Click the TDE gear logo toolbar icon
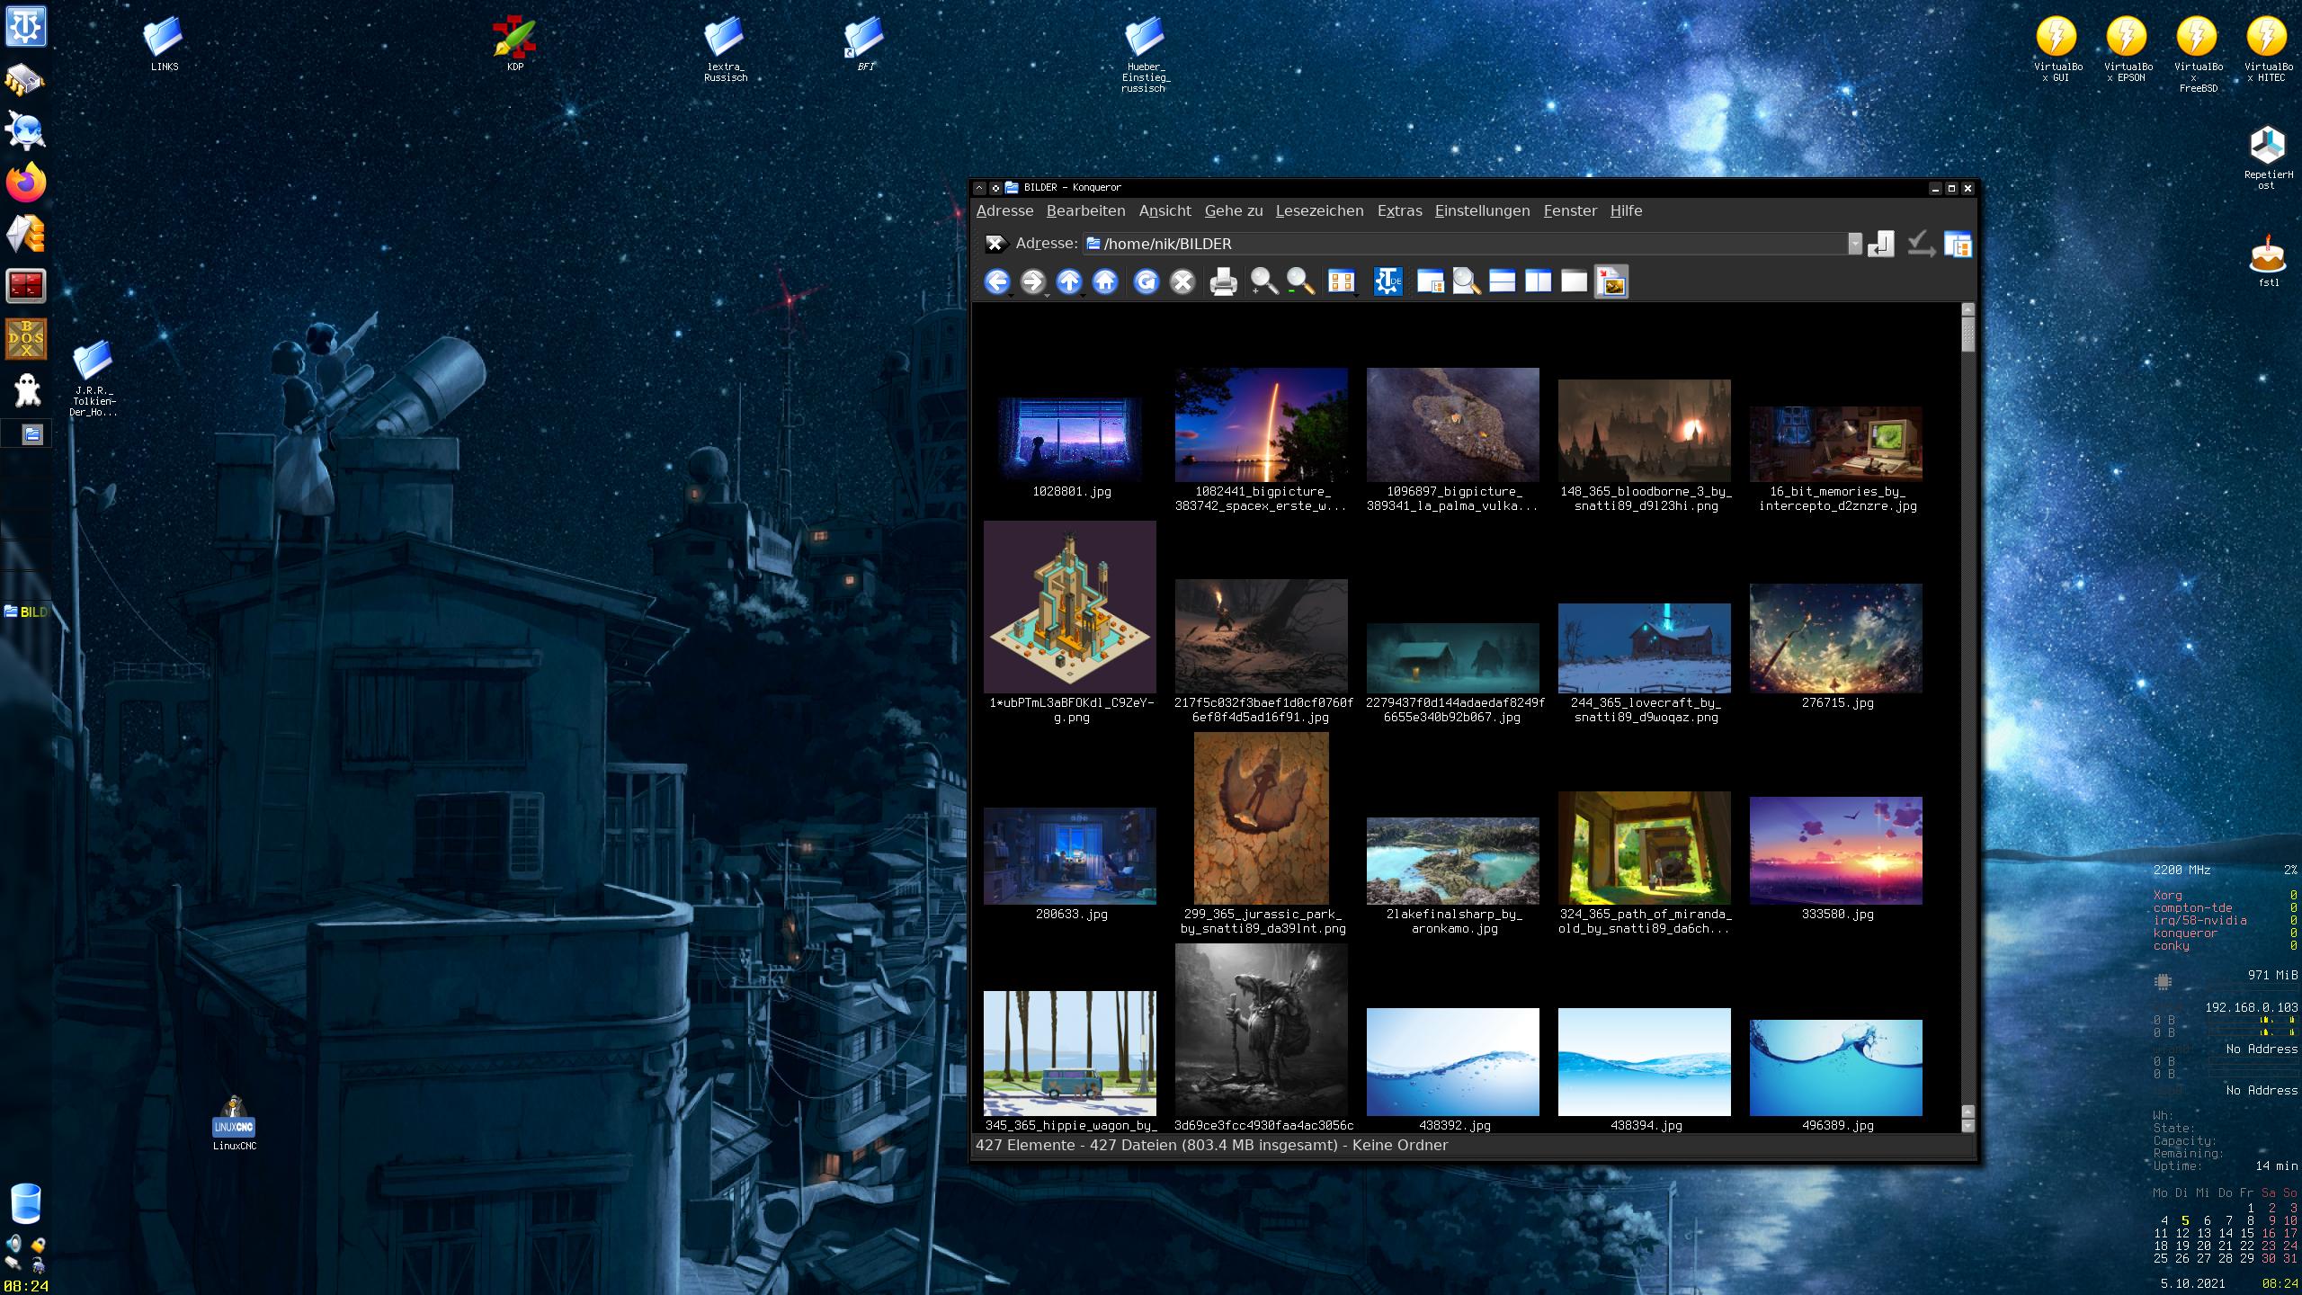 click(1387, 281)
